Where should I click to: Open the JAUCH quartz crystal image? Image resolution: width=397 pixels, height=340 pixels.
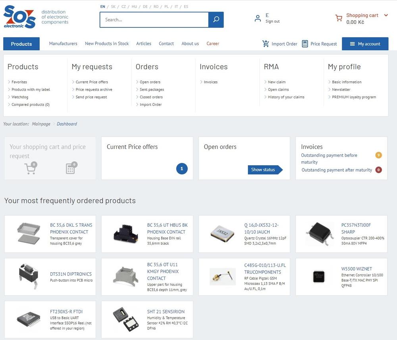click(222, 234)
